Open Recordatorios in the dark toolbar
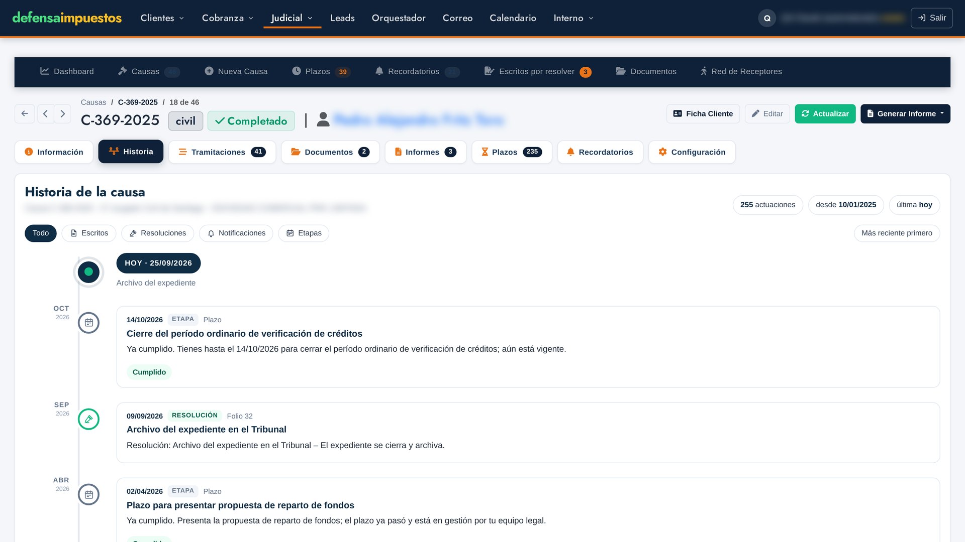 417,71
